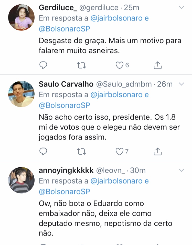The width and height of the screenshot is (192, 245).
Task: Open Saulo Carvalho's profile name
Action: [x=66, y=84]
